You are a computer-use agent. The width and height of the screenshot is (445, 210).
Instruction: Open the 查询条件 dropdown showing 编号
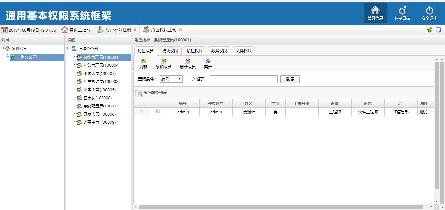(171, 79)
